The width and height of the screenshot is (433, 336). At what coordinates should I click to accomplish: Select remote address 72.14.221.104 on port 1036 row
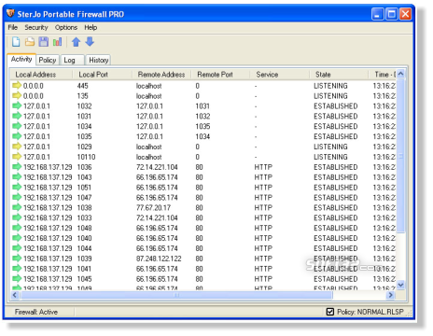point(157,167)
